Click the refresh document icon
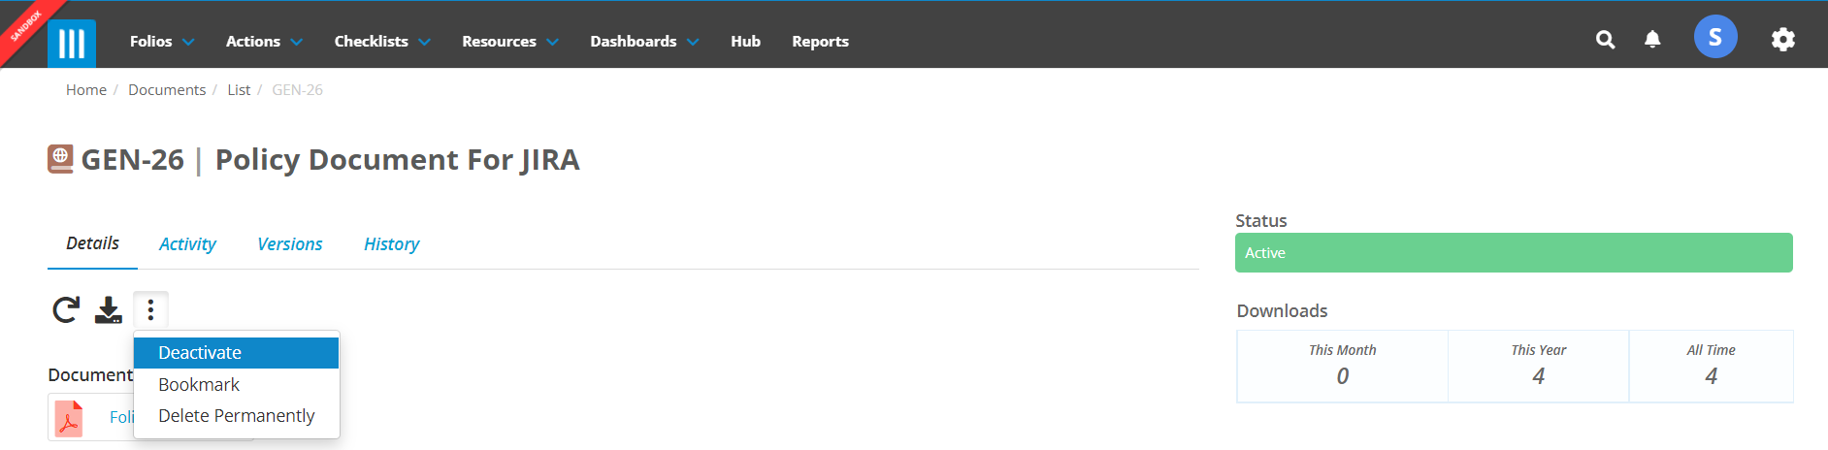The width and height of the screenshot is (1828, 450). coord(66,310)
